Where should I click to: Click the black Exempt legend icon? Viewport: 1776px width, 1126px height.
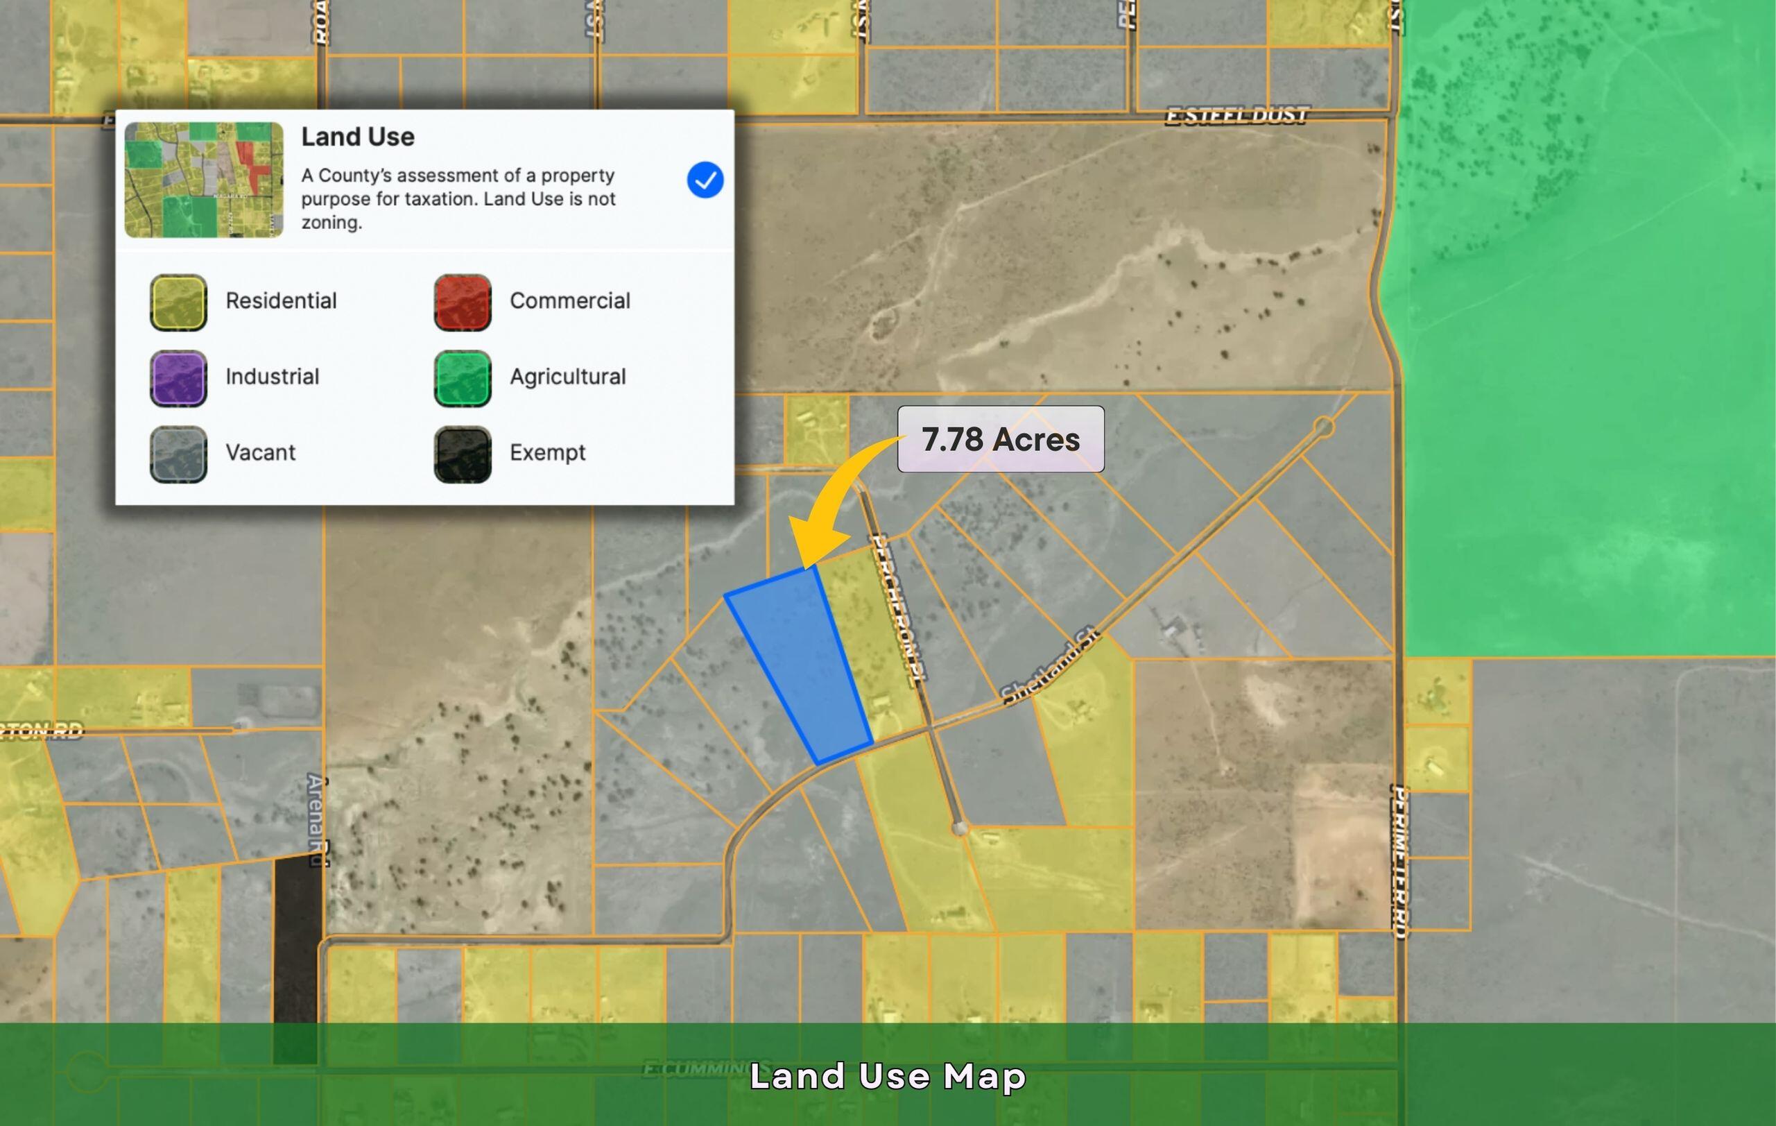463,454
